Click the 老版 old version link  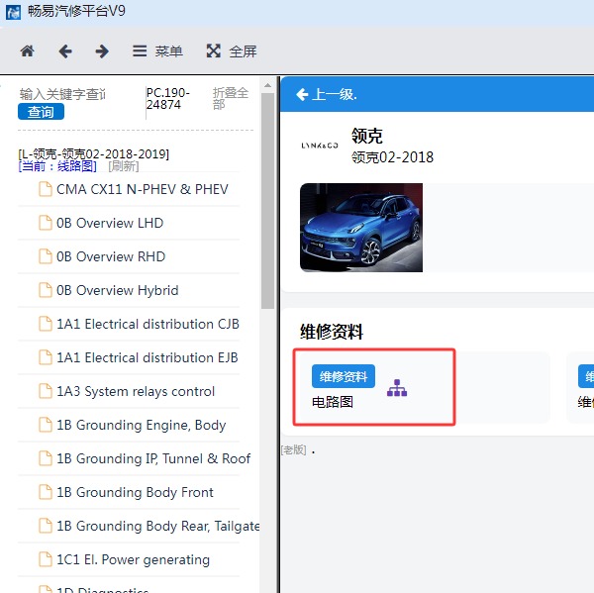point(294,449)
